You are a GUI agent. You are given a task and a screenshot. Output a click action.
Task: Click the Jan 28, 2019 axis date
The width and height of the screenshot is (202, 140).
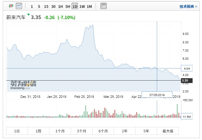(56, 97)
